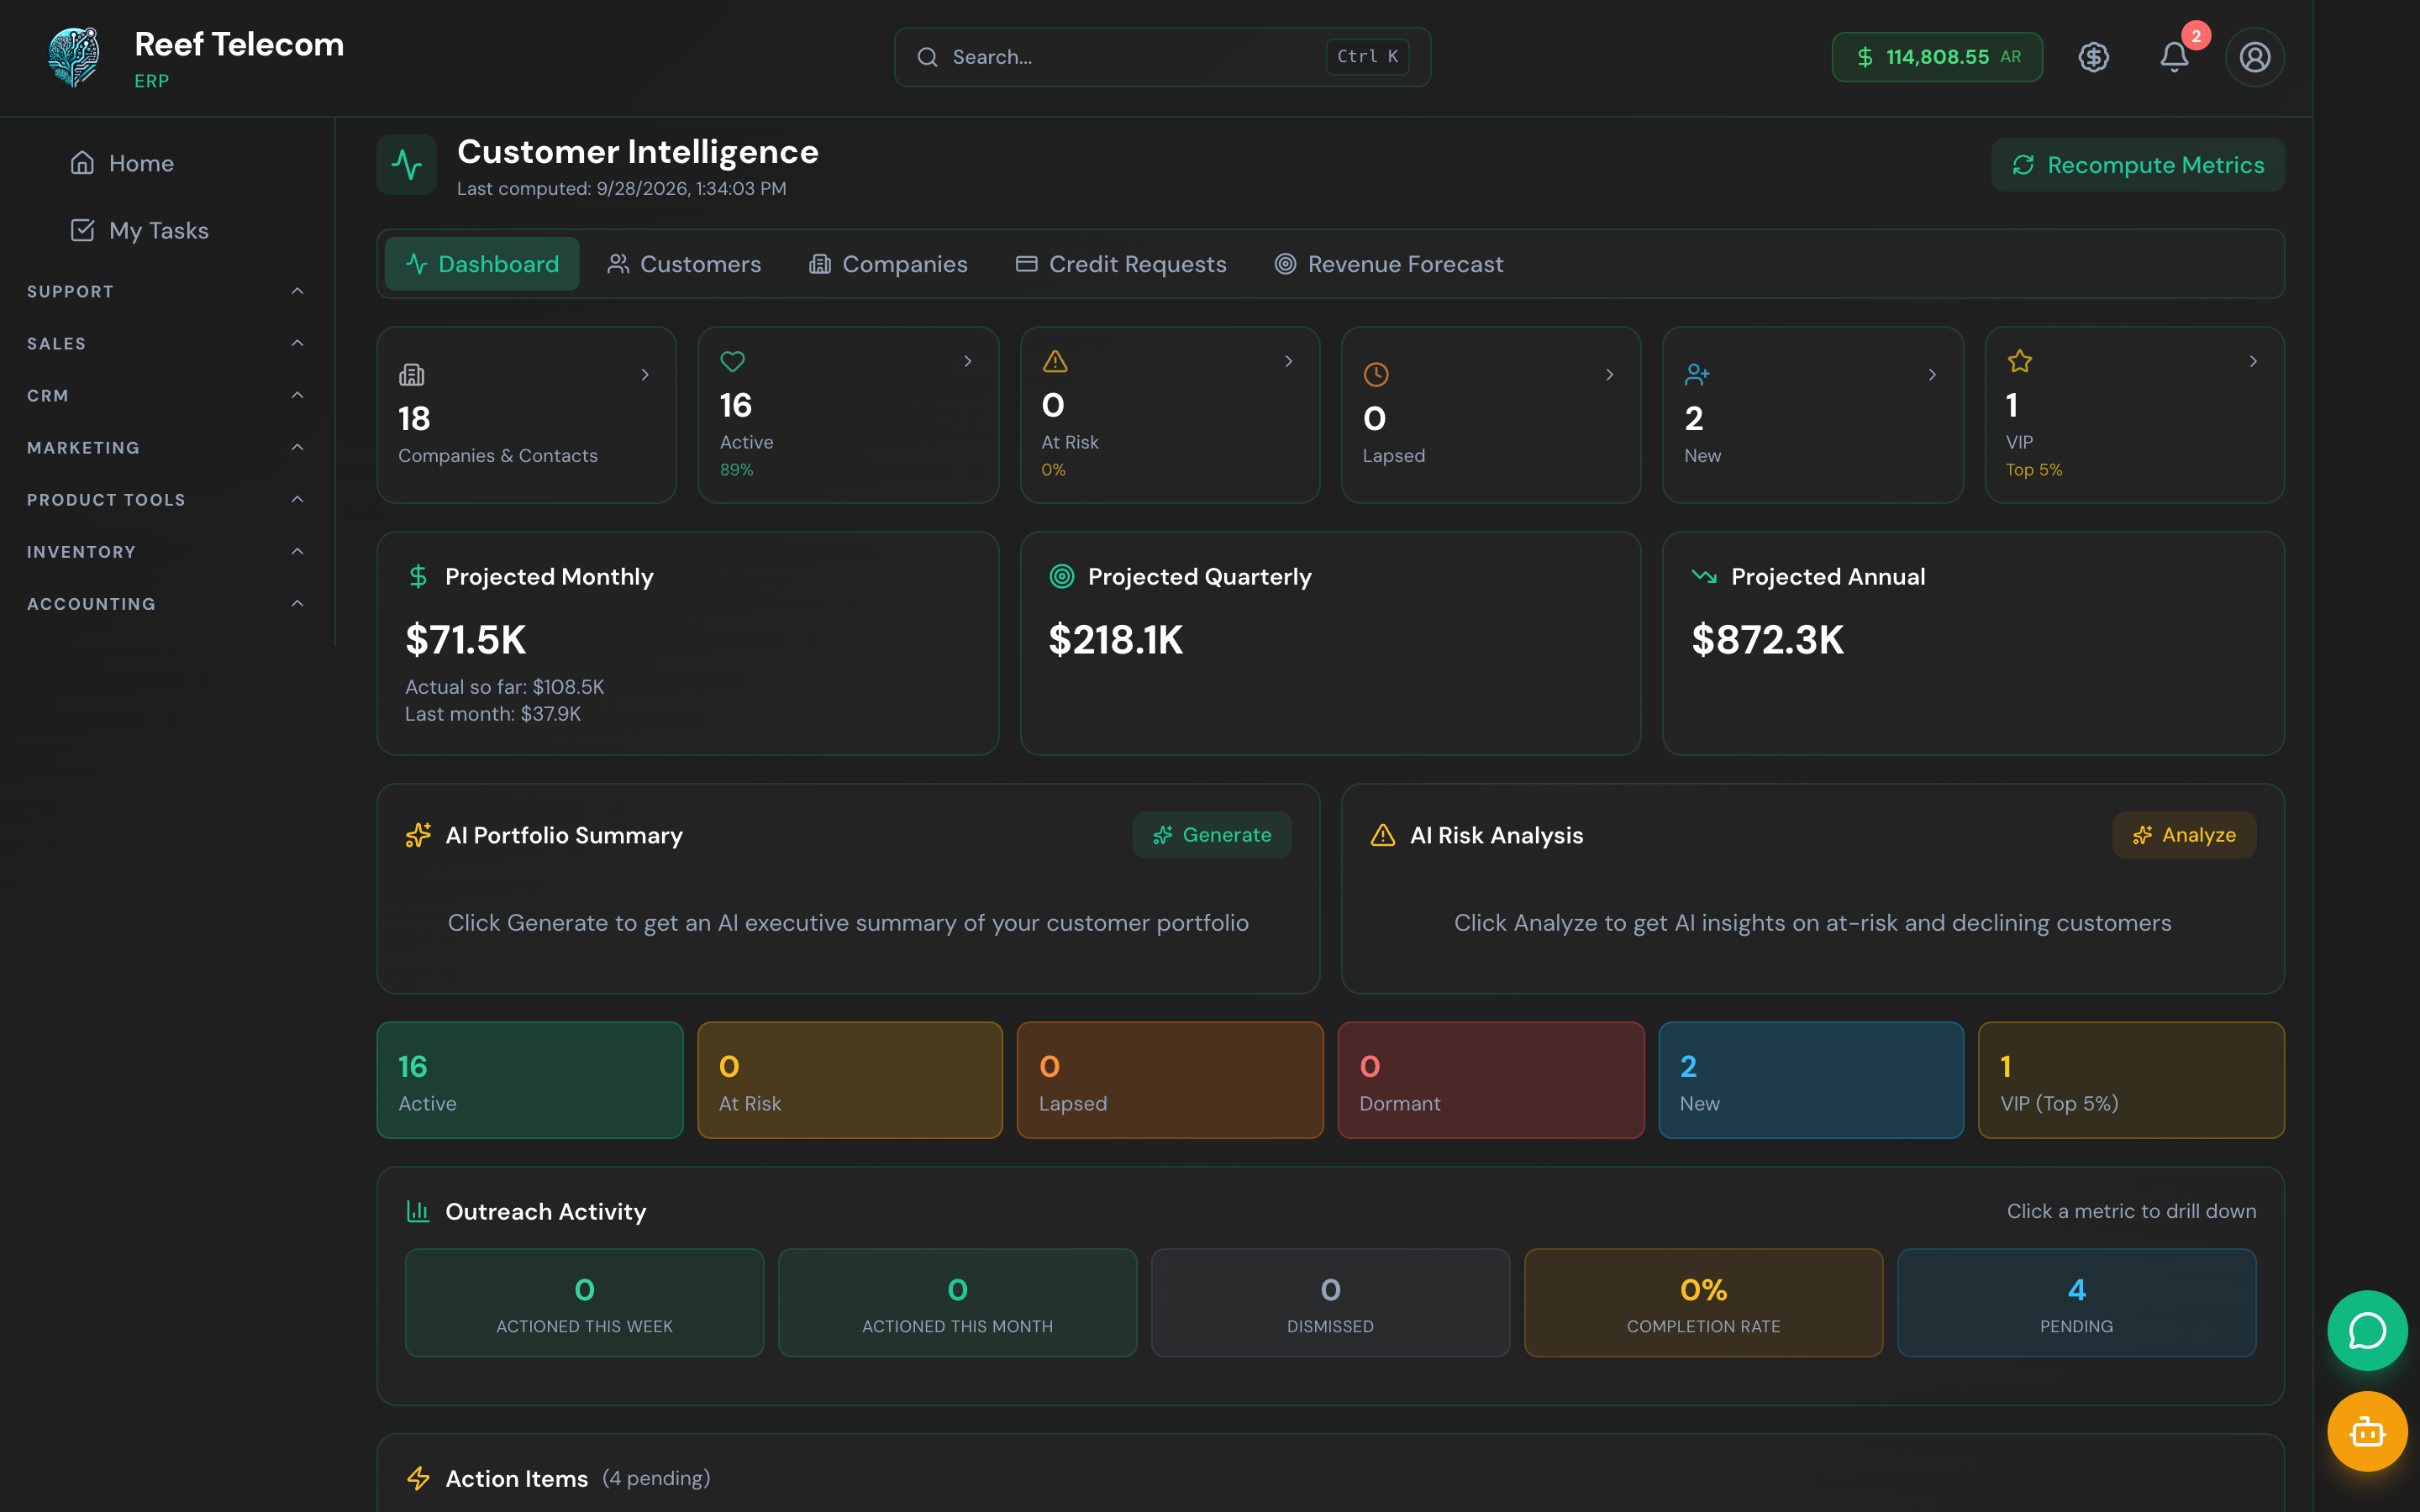Viewport: 2420px width, 1512px height.
Task: Click the Recompute Metrics button
Action: 2138,165
